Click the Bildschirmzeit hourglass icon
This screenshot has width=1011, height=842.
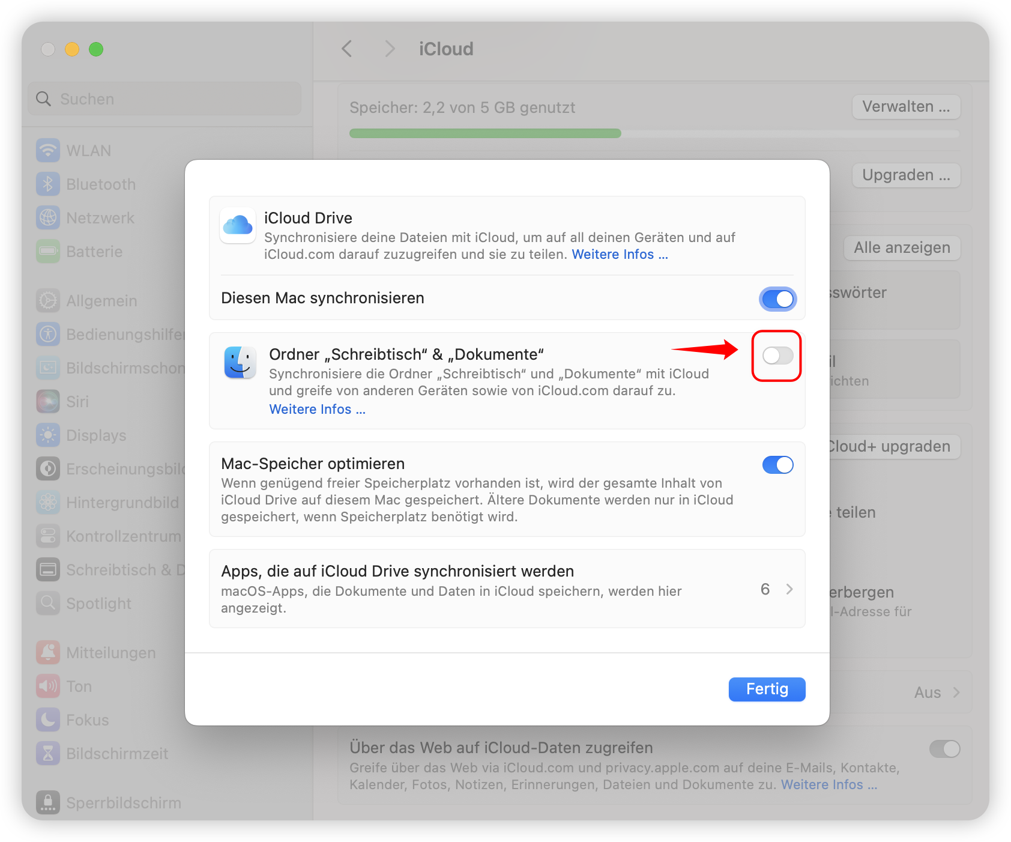[x=48, y=753]
